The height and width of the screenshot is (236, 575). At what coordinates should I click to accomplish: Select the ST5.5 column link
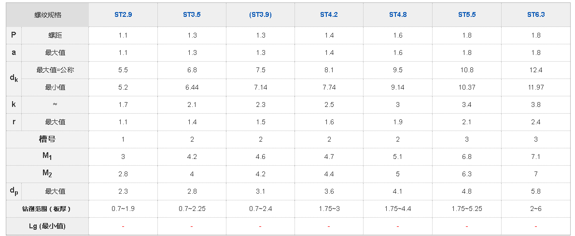click(467, 15)
